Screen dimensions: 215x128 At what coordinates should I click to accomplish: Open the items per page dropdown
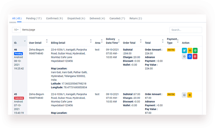[16, 30]
